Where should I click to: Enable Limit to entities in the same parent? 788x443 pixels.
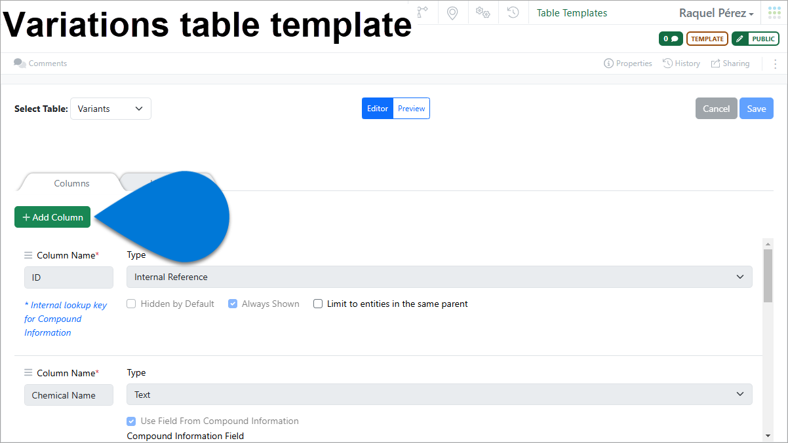318,304
